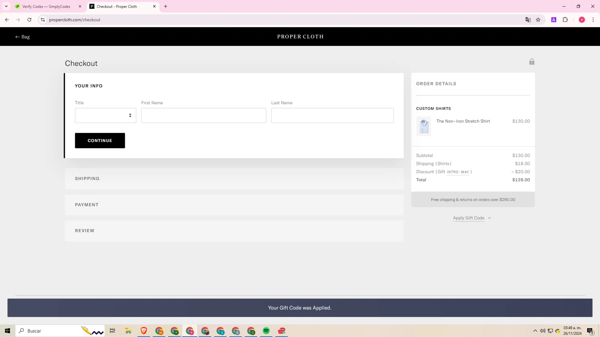Click the free shipping notice

click(x=473, y=200)
